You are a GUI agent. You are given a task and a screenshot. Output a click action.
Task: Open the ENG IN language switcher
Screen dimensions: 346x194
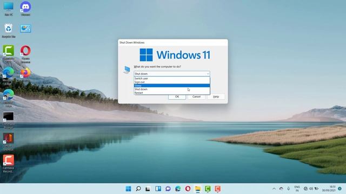point(297,189)
